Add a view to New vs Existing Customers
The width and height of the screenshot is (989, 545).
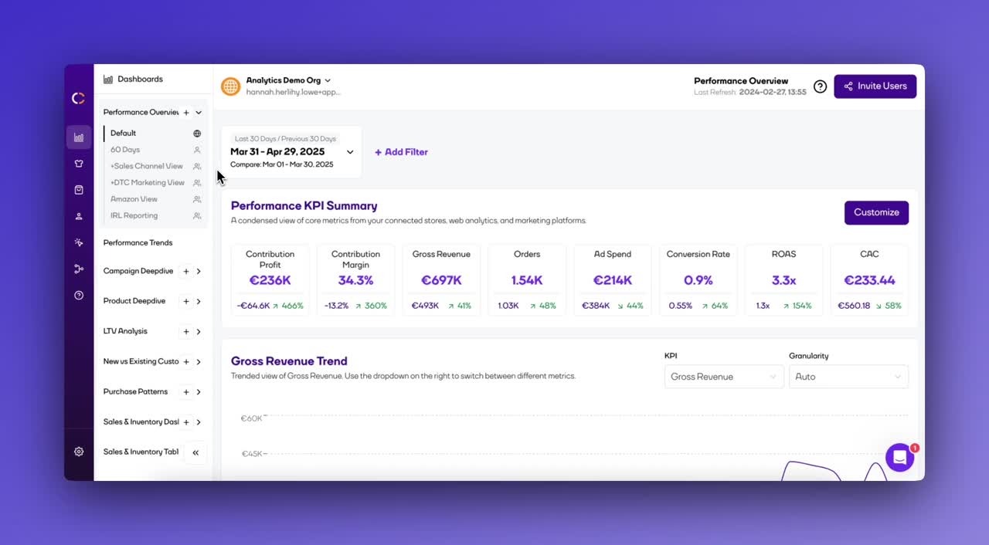[x=186, y=362]
